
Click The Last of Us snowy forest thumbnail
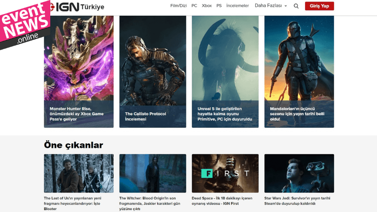[x=79, y=173]
